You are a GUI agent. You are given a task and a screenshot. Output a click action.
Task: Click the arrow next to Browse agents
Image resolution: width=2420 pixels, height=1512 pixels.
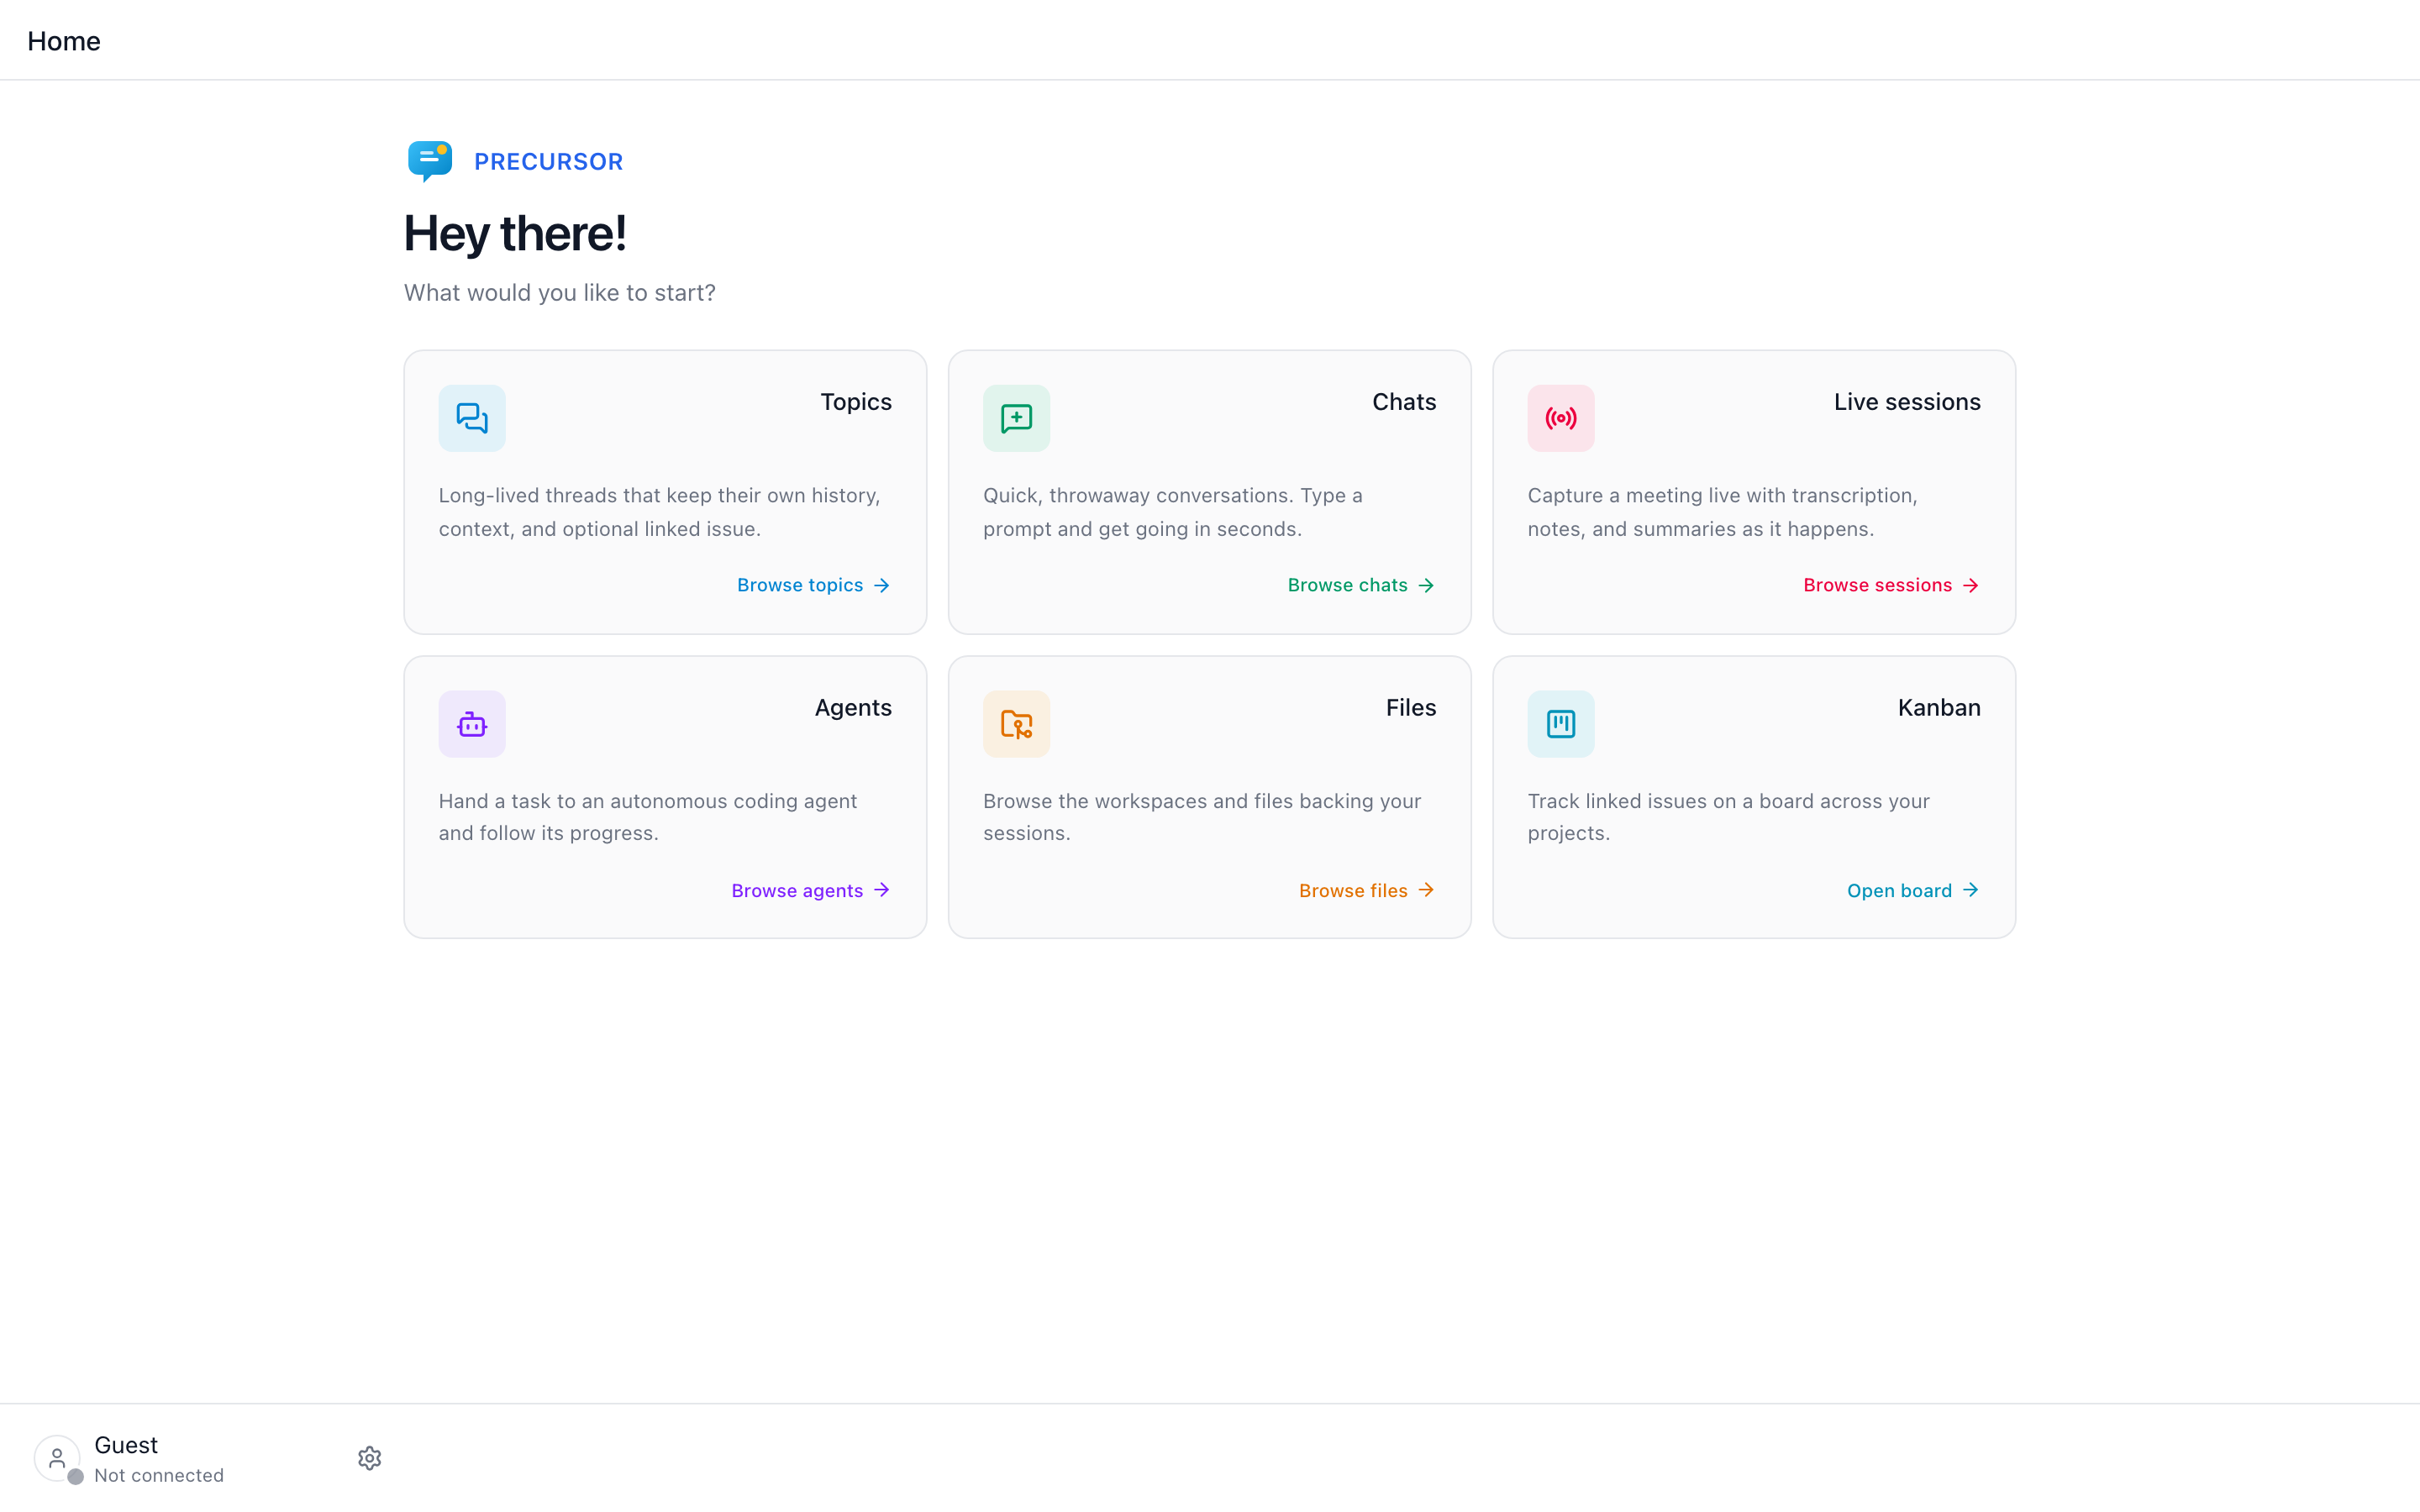click(881, 890)
